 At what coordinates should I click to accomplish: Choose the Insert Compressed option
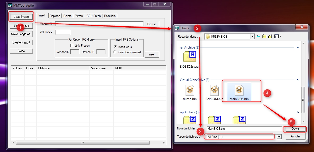click(x=115, y=52)
